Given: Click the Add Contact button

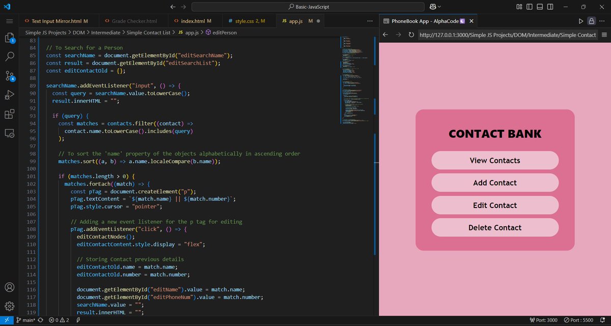Looking at the screenshot, I should point(495,183).
